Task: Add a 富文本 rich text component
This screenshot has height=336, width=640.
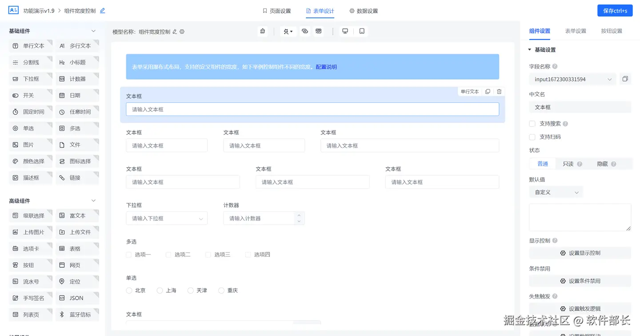Action: click(77, 216)
